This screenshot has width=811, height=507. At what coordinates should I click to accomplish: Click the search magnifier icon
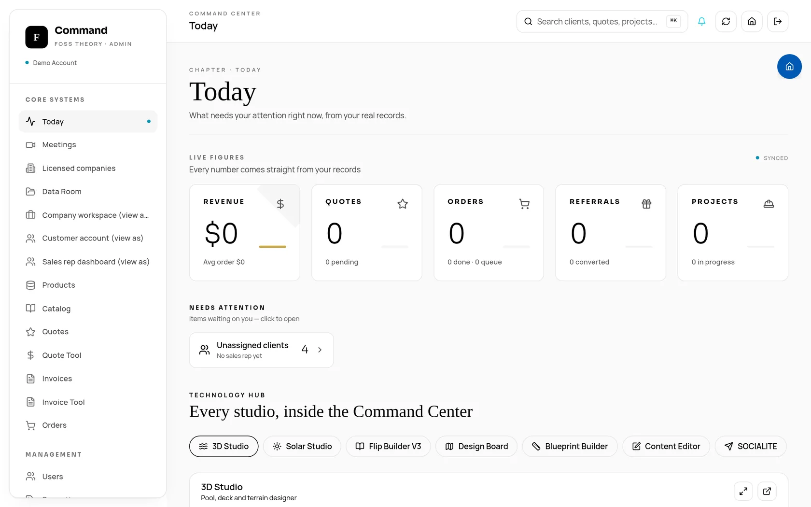click(x=528, y=21)
